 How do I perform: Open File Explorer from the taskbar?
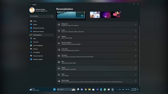pyautogui.click(x=90, y=90)
